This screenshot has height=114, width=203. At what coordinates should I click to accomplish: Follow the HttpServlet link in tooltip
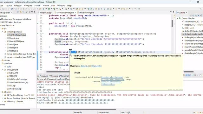pos(96,66)
